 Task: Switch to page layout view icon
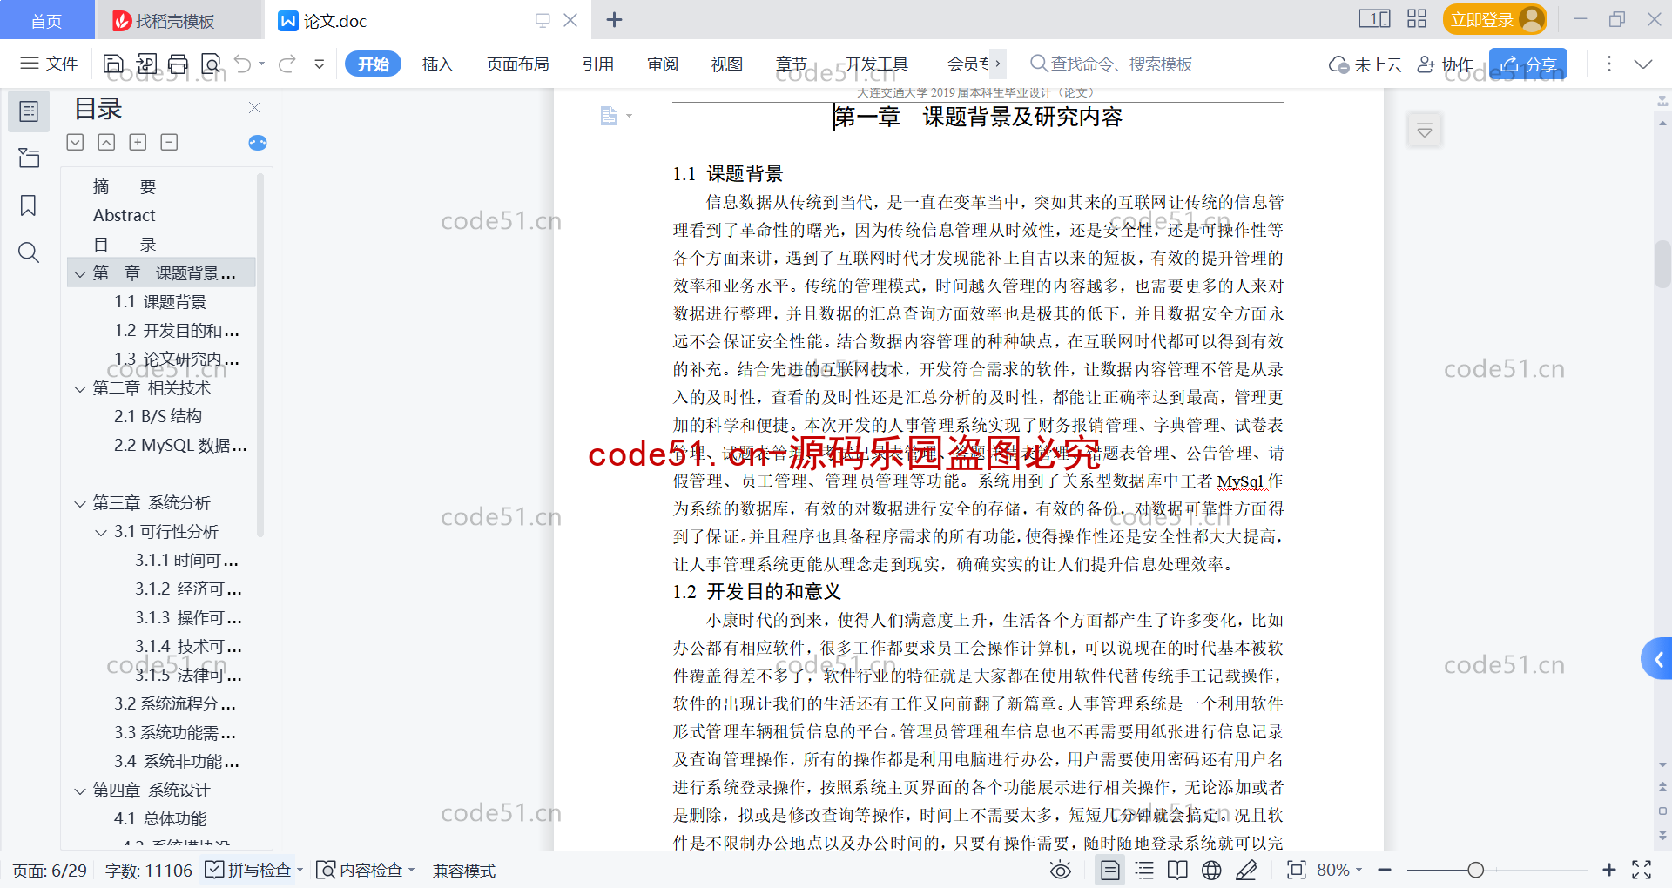pos(1109,870)
